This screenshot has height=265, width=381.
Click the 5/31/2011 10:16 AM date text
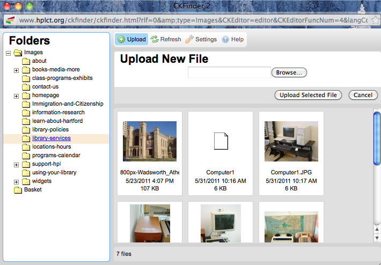point(221,181)
